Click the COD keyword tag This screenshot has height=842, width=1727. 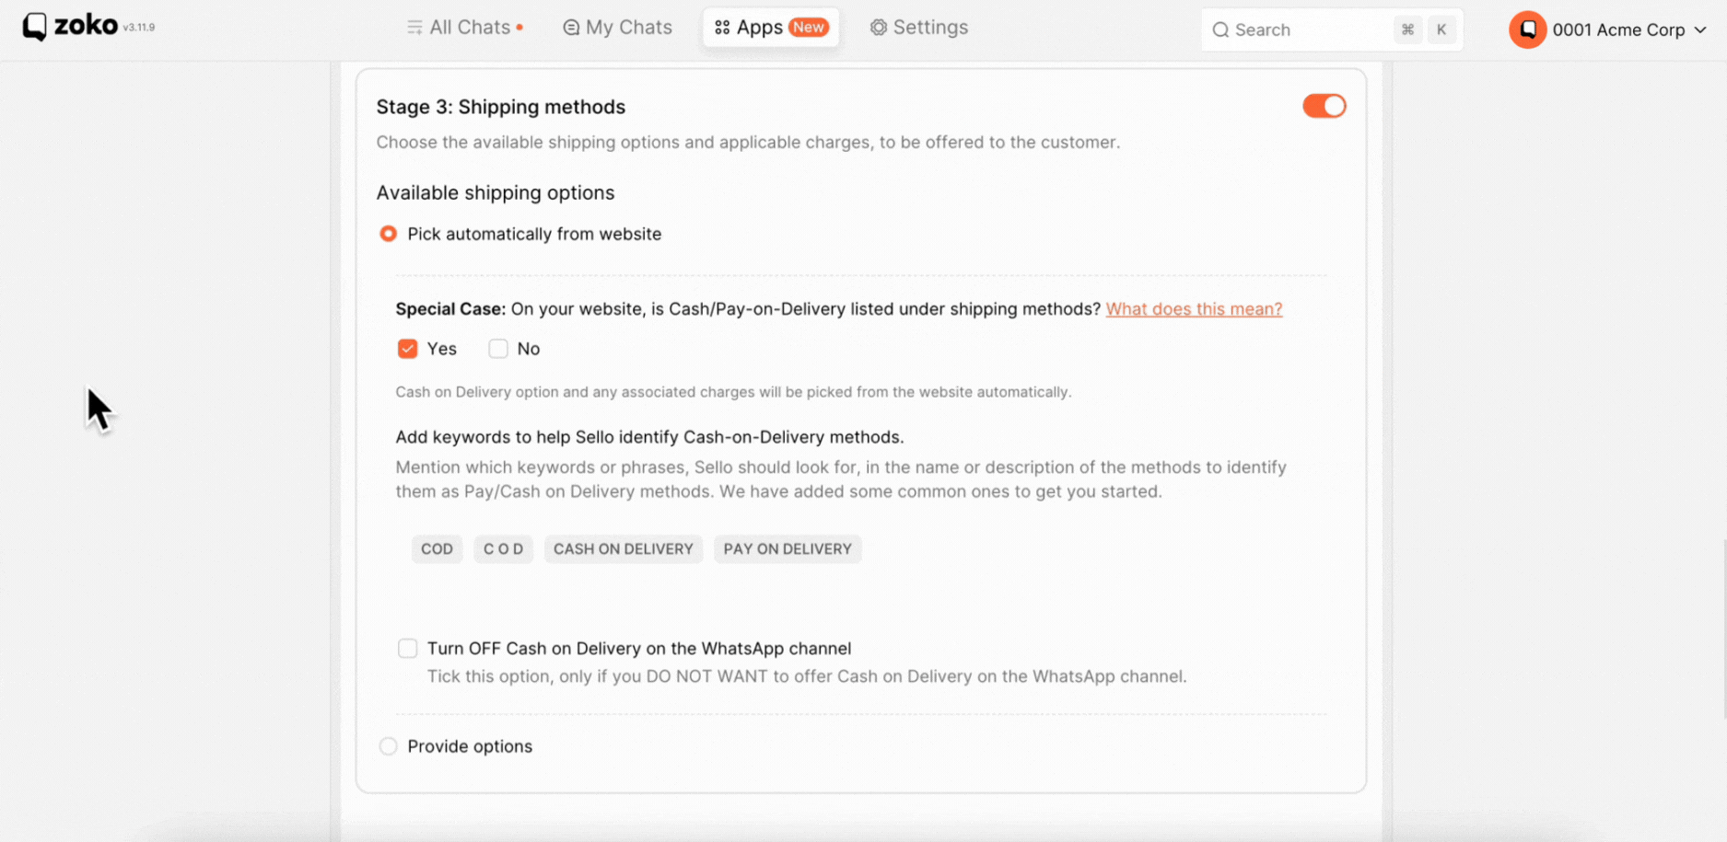click(437, 549)
